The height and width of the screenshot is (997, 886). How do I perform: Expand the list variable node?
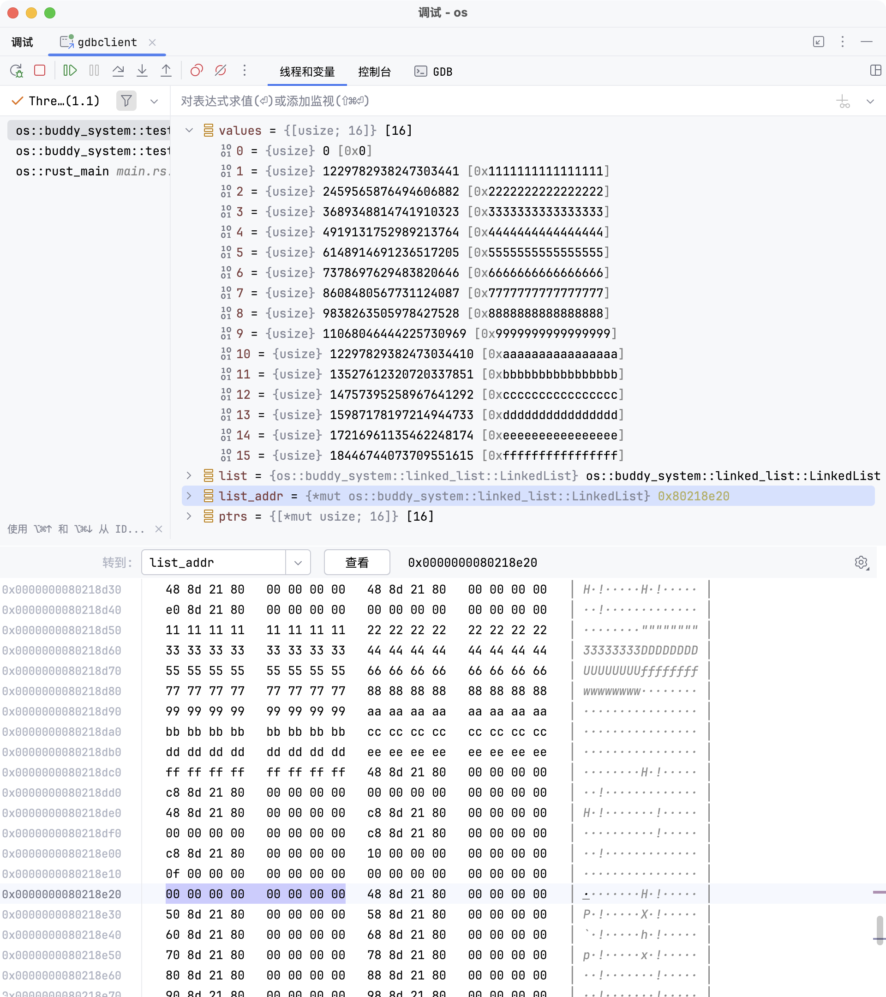(x=189, y=475)
